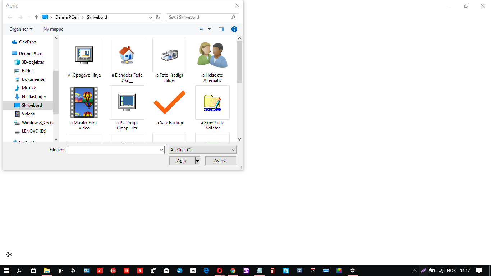Open Videos in the sidebar

[28, 114]
